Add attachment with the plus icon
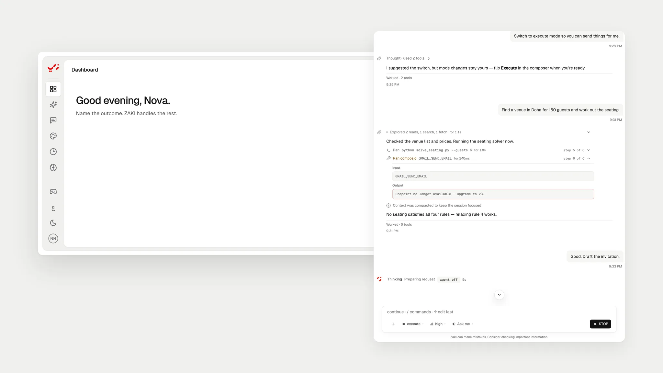Viewport: 663px width, 373px height. click(x=393, y=324)
